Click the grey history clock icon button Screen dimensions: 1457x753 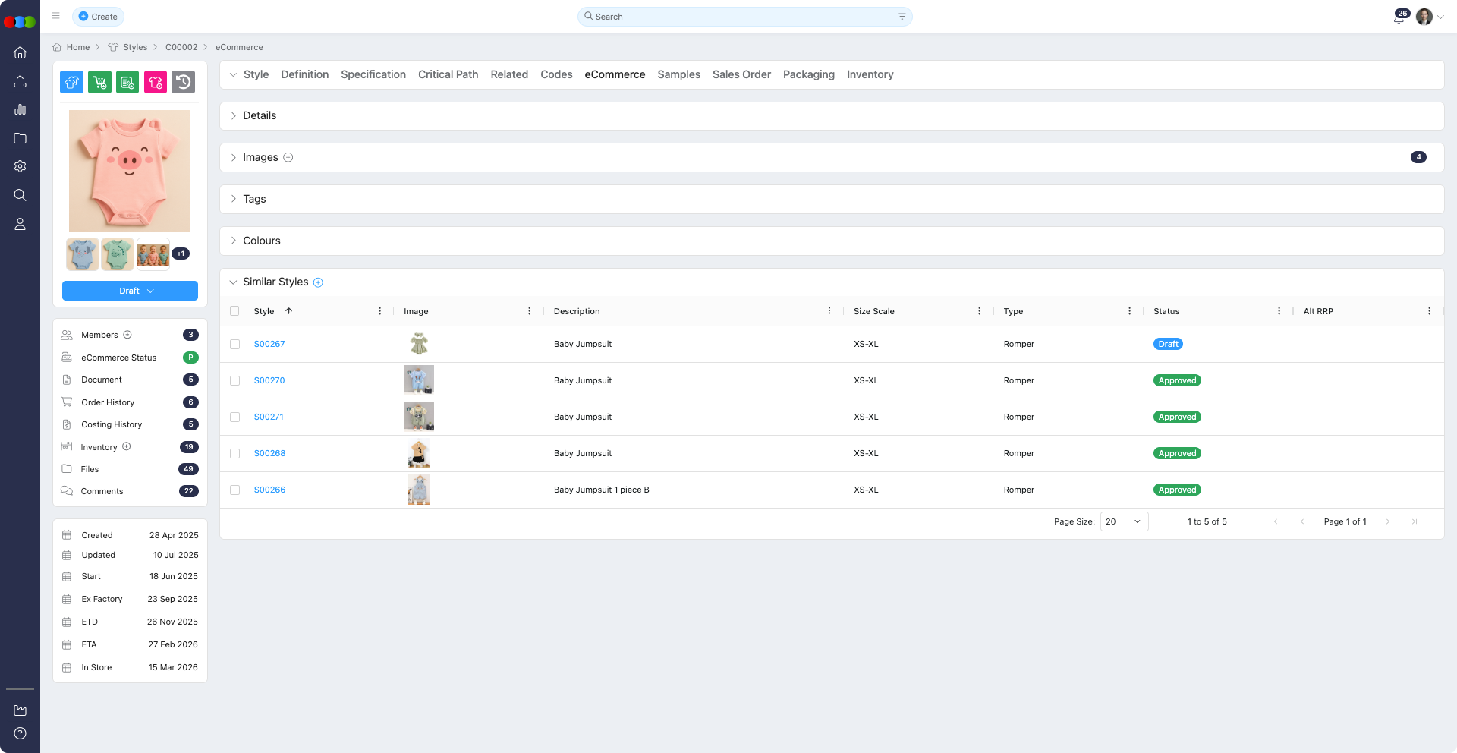[x=183, y=82]
